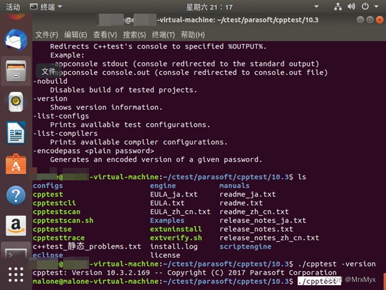Click cpptestse in the listing
This screenshot has height=290, width=386.
coord(52,229)
